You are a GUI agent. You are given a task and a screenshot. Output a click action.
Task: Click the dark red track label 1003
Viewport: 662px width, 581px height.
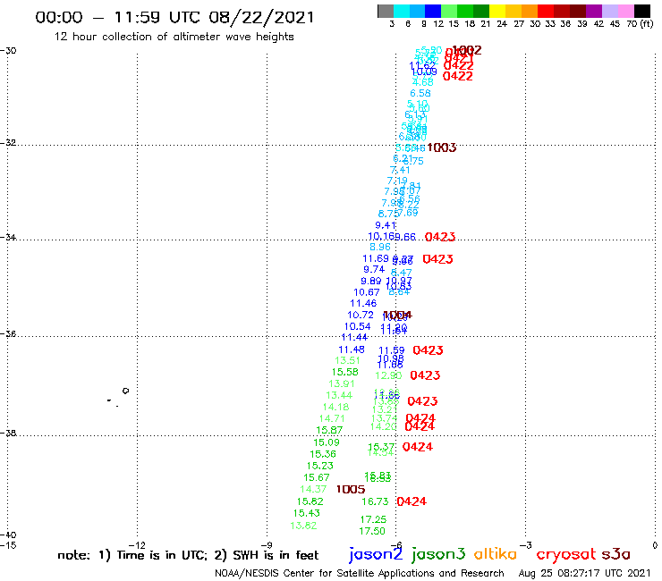pyautogui.click(x=442, y=147)
